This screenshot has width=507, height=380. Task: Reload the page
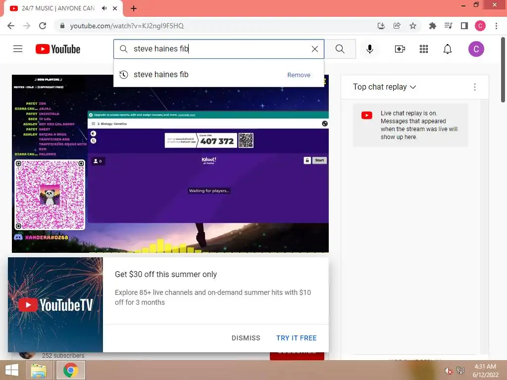[43, 26]
